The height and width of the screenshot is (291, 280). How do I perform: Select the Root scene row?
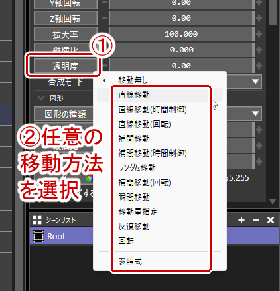155,236
